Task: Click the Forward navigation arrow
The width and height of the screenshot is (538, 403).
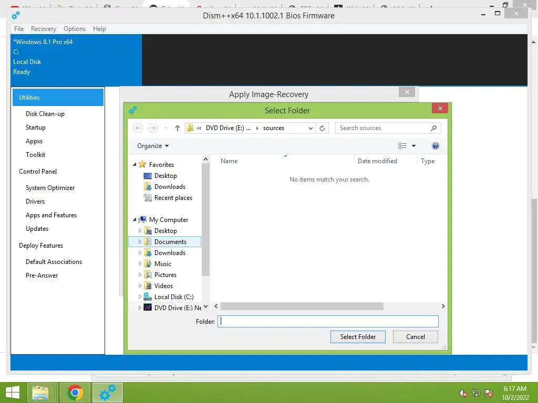Action: (153, 128)
